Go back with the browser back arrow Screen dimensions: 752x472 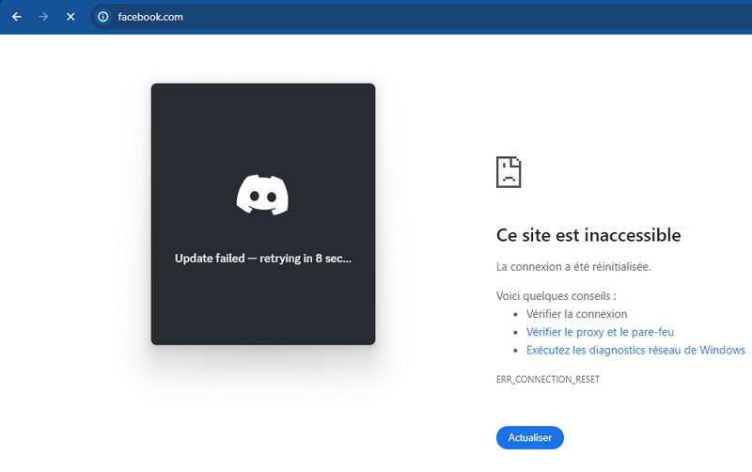(17, 17)
